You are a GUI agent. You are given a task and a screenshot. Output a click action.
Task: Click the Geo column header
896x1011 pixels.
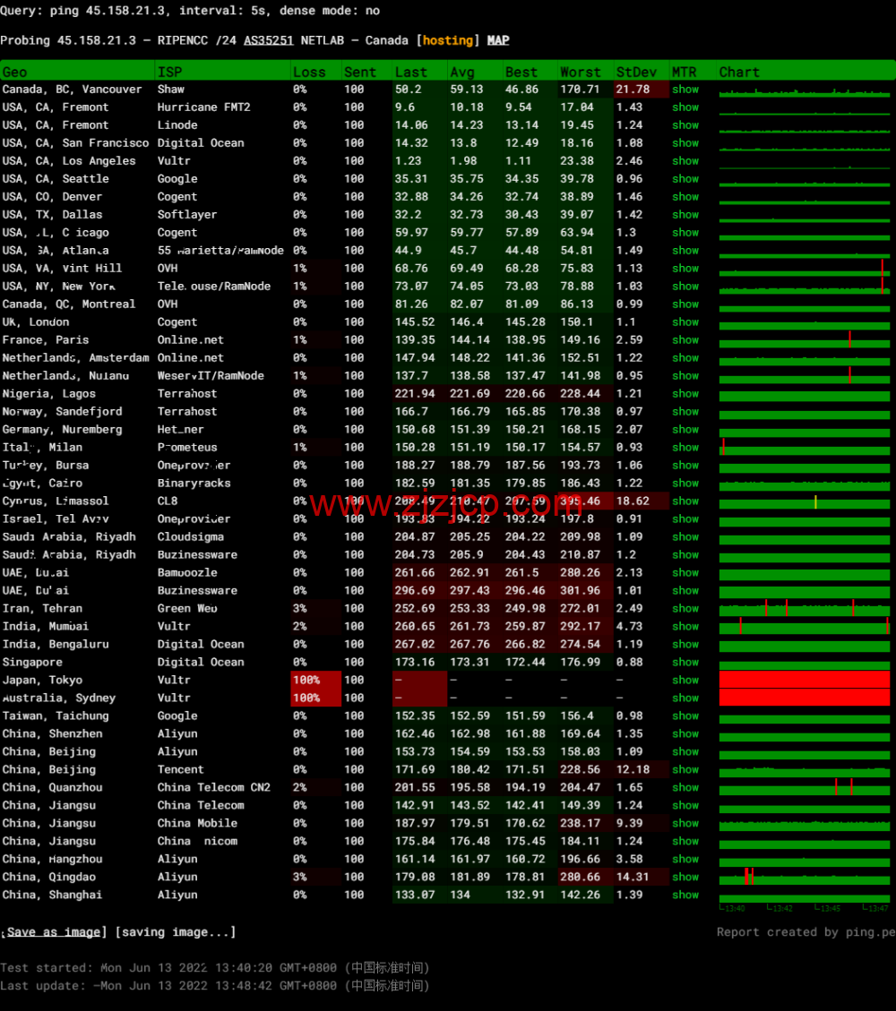(x=15, y=72)
